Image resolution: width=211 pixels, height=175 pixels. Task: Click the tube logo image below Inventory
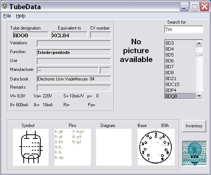[194, 154]
